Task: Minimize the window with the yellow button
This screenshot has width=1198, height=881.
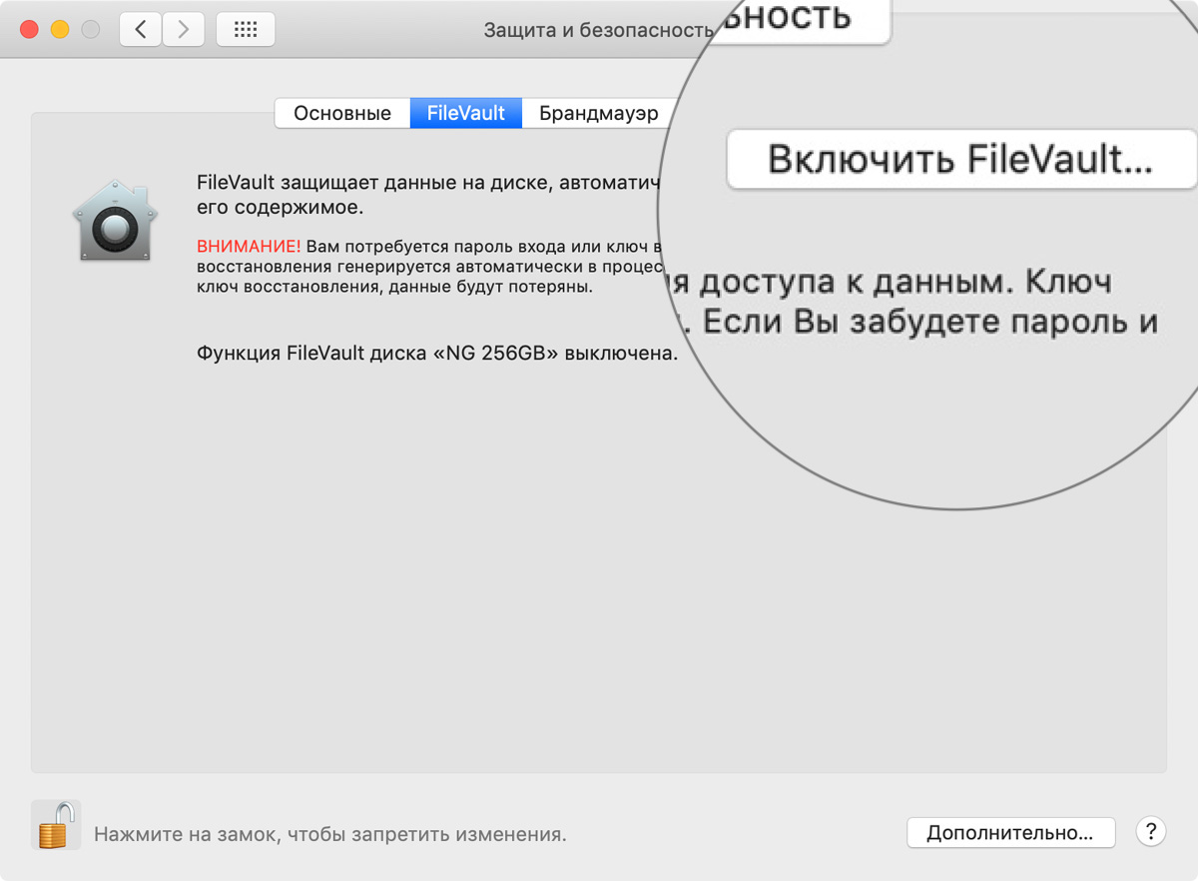Action: click(60, 30)
